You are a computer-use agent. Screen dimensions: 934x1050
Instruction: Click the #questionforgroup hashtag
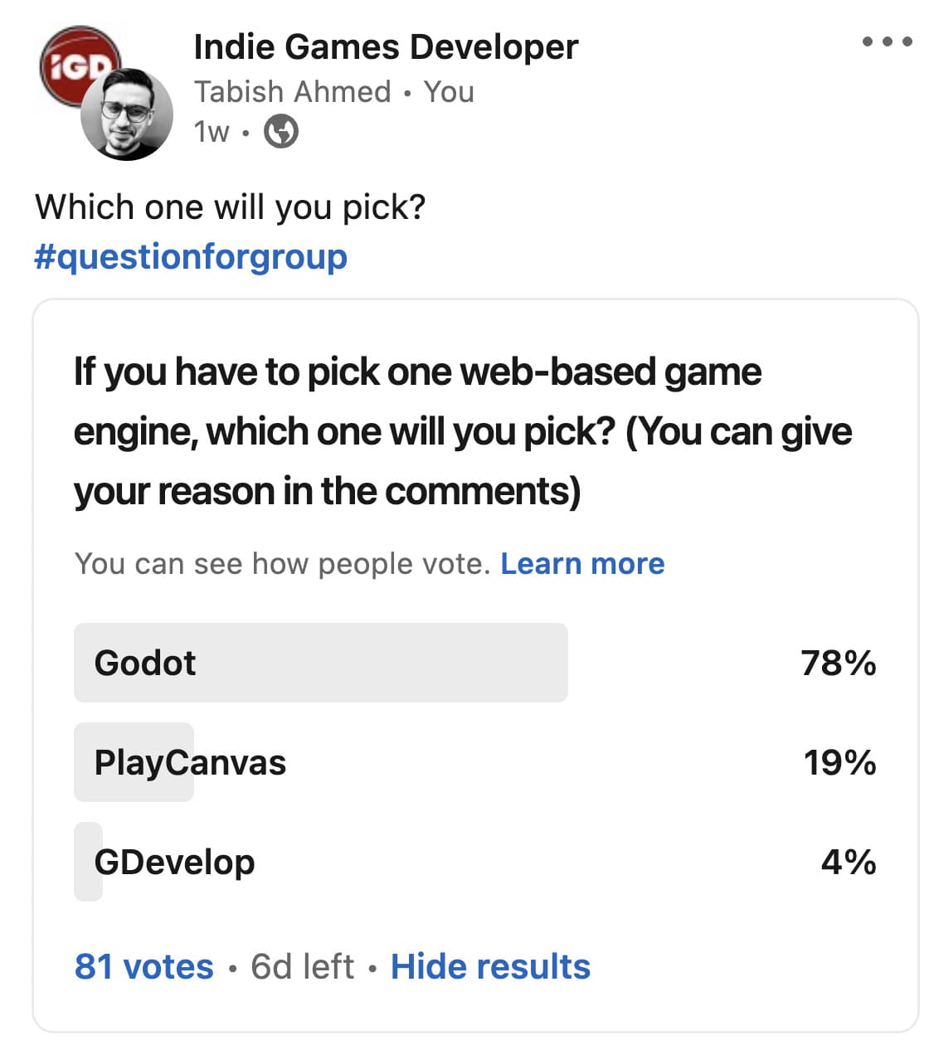[x=191, y=257]
